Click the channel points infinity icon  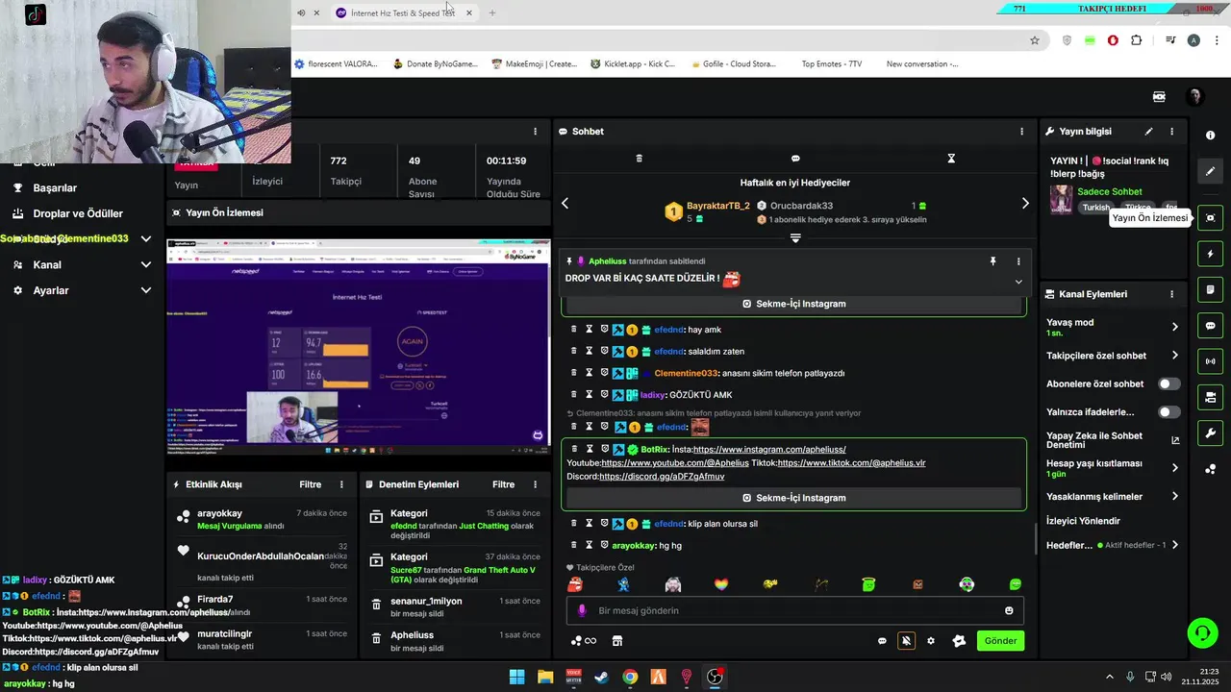tap(584, 641)
